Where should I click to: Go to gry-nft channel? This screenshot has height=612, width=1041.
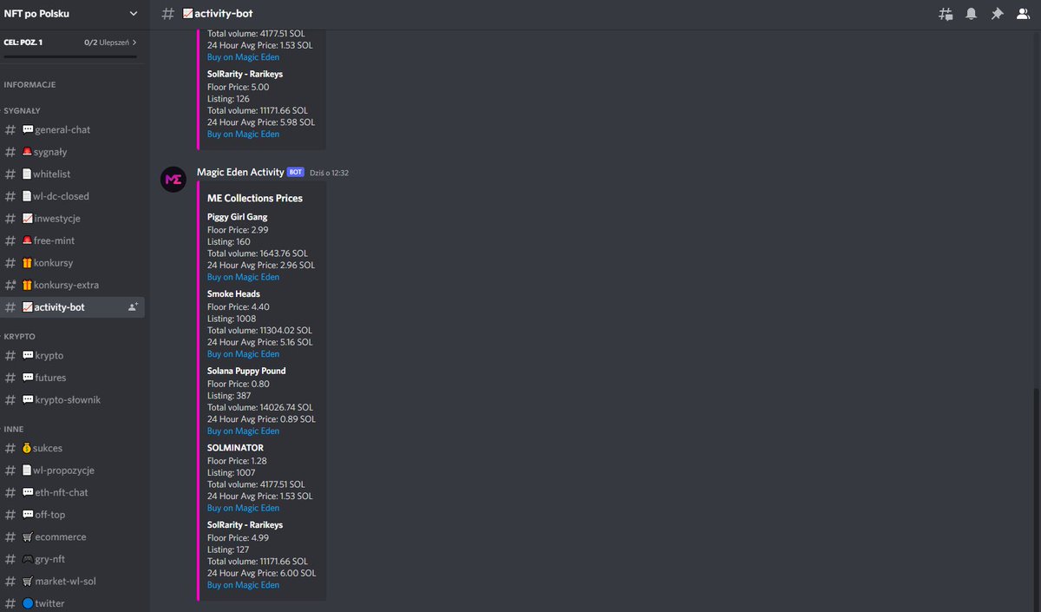tap(73, 559)
